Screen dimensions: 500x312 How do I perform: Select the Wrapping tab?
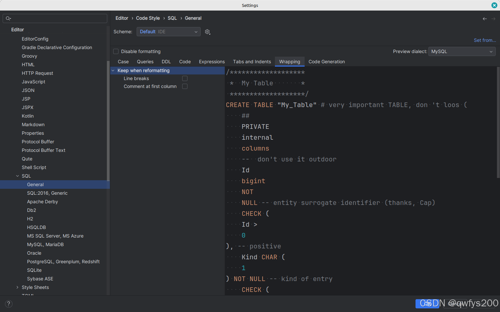coord(289,62)
